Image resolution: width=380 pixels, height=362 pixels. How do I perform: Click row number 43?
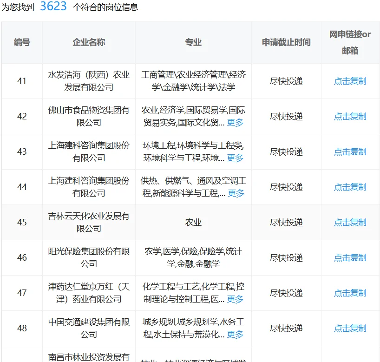tap(22, 152)
